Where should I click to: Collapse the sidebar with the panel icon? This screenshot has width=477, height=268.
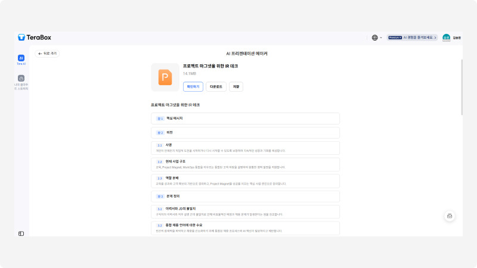(21, 233)
